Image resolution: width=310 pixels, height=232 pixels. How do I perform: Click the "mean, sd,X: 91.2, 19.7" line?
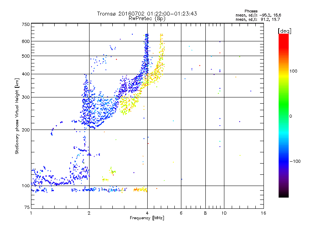point(258,19)
